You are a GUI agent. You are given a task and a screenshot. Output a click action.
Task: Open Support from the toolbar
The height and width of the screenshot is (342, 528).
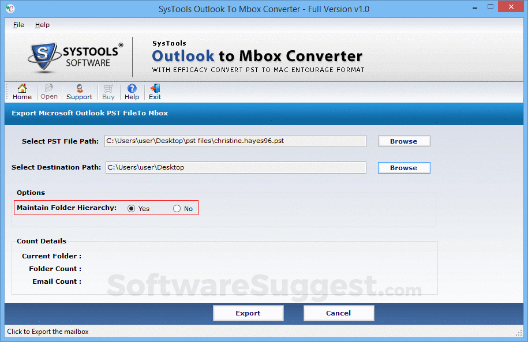tap(79, 91)
